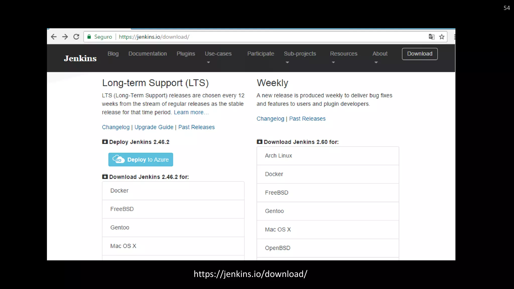
Task: Click the Long-term Support (LTS) heading
Action: tap(155, 83)
